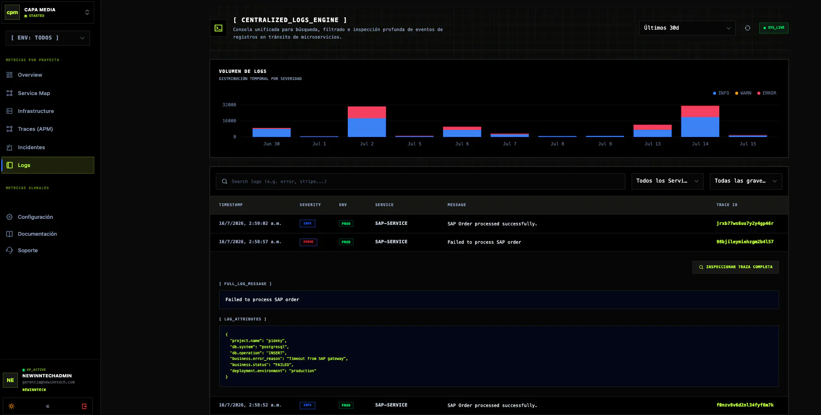
Task: Collapse sidebar with double-chevron icon
Action: pos(48,406)
